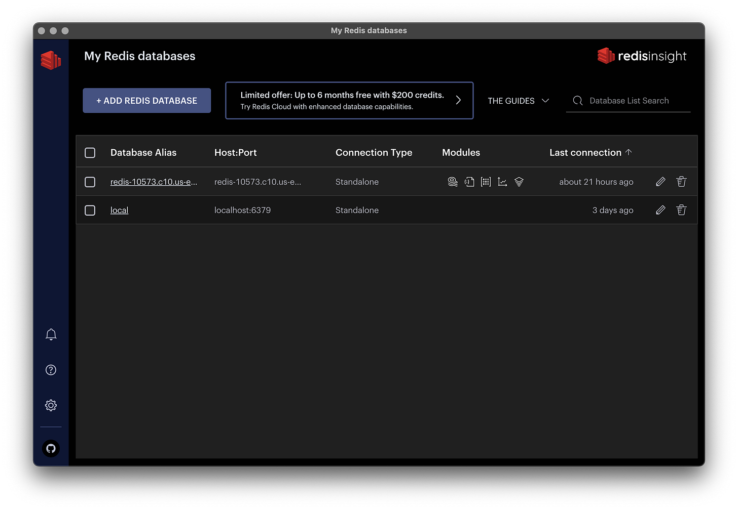Open notifications with the bell icon
Image resolution: width=738 pixels, height=510 pixels.
[x=51, y=334]
